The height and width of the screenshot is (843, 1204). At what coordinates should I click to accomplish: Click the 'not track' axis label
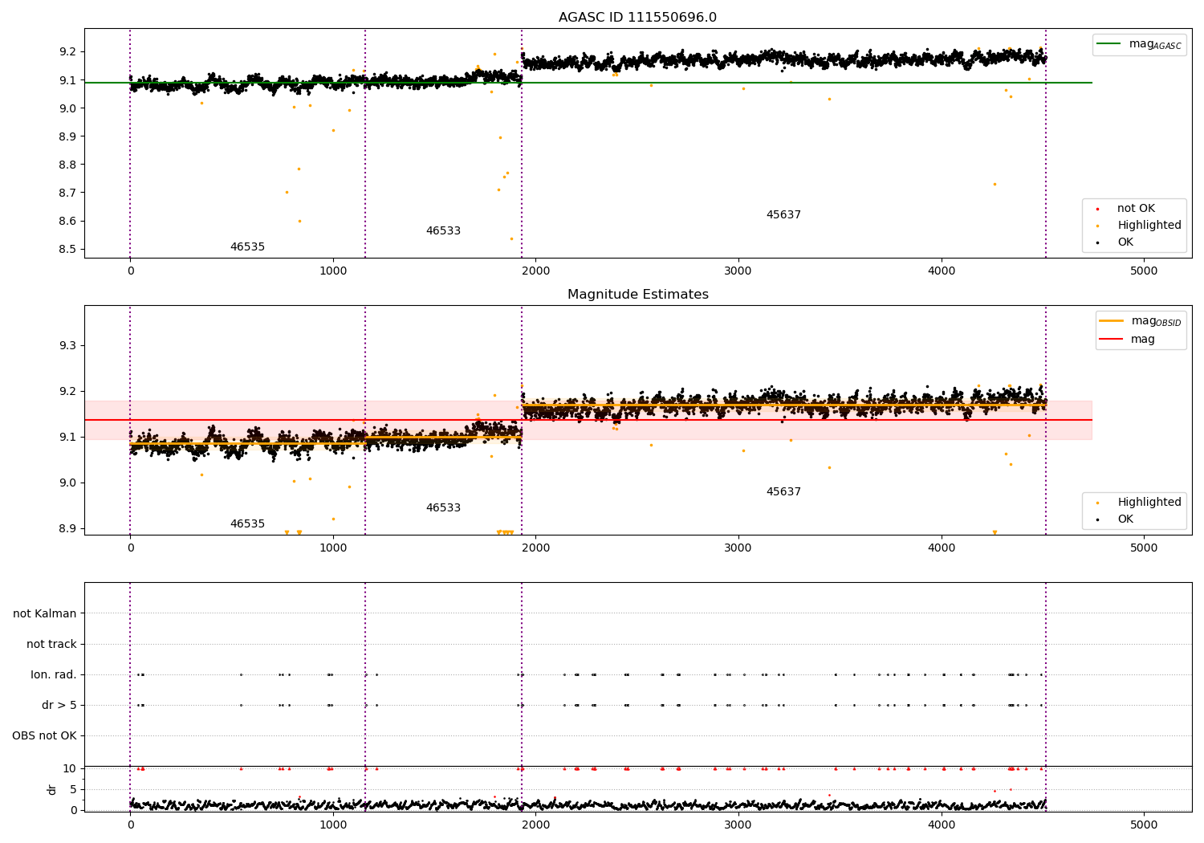[x=51, y=645]
